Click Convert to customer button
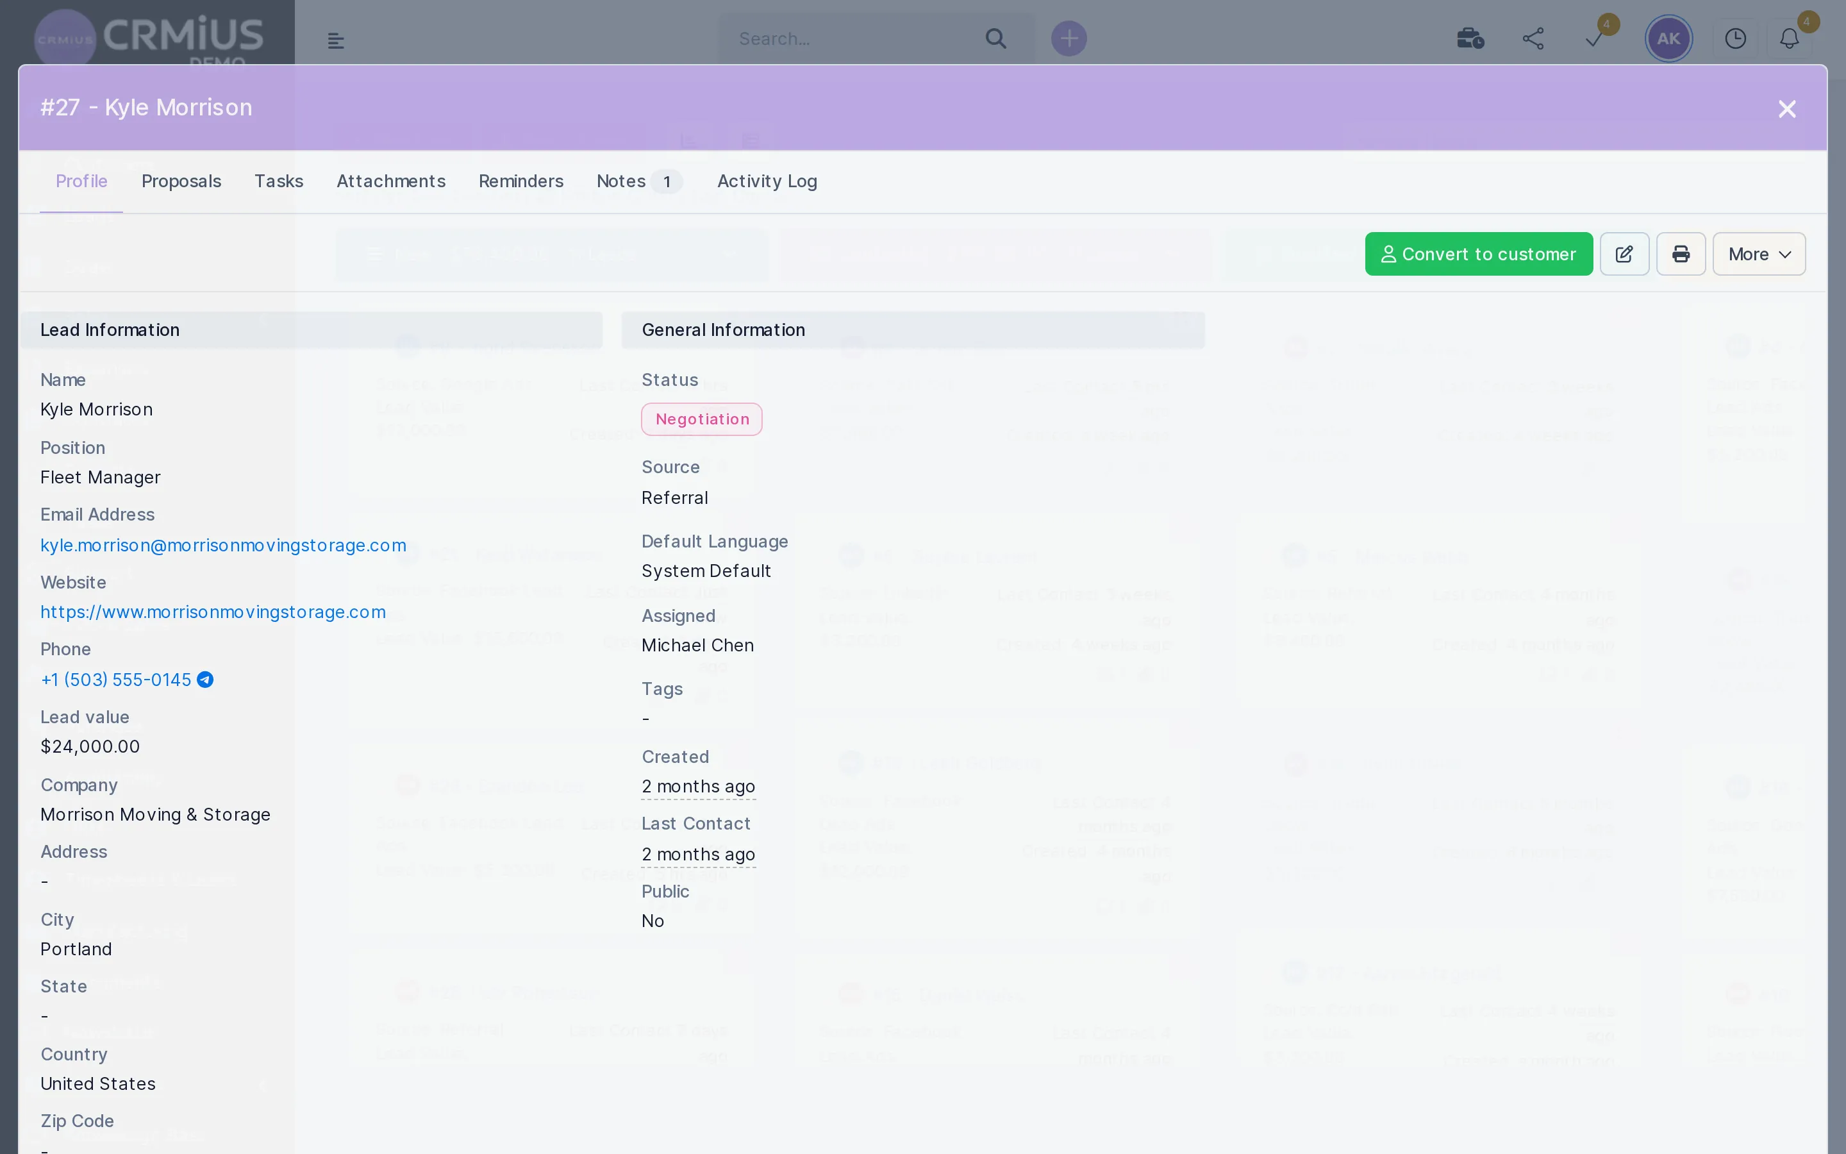Screen dimensions: 1846x1154 coord(1478,254)
